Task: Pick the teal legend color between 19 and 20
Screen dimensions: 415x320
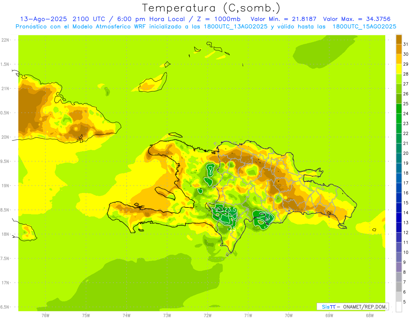Action: click(x=399, y=158)
